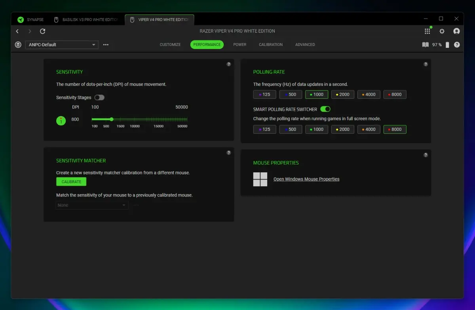
Task: Open the user account avatar icon
Action: [x=456, y=31]
